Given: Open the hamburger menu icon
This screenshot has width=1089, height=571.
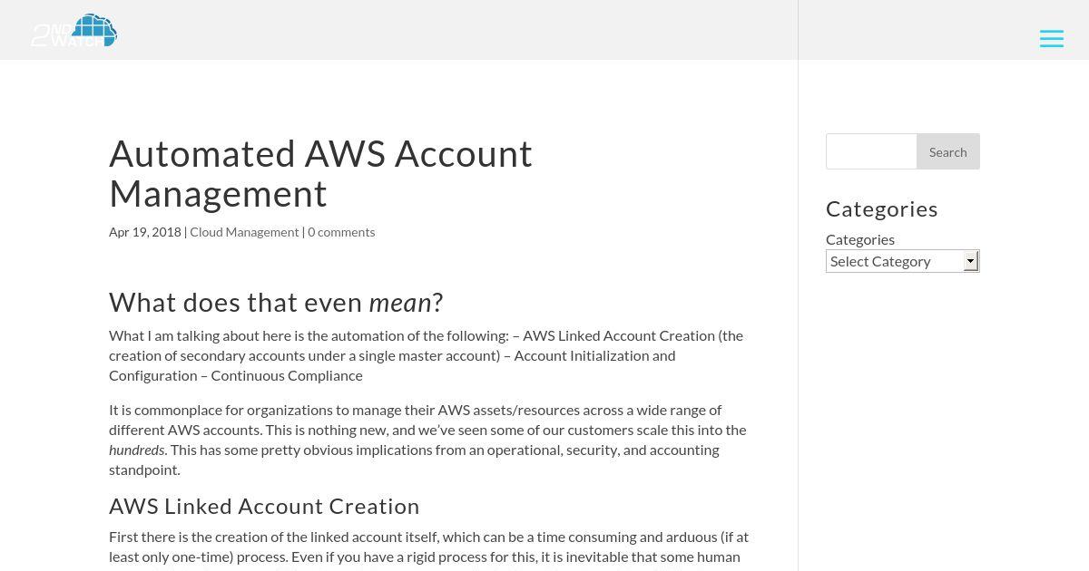Looking at the screenshot, I should pyautogui.click(x=1052, y=39).
